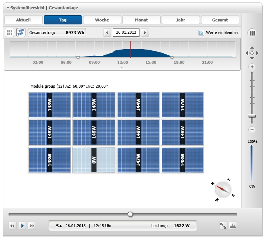Collapse the day chart with bottom handle
266x239 pixels.
122,68
